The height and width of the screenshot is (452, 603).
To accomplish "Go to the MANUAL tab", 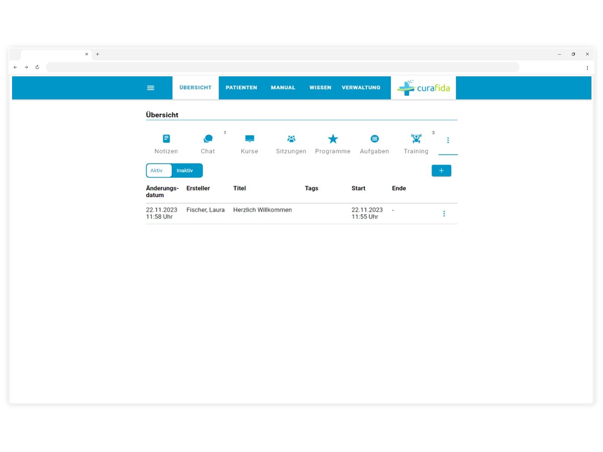I will [x=283, y=87].
